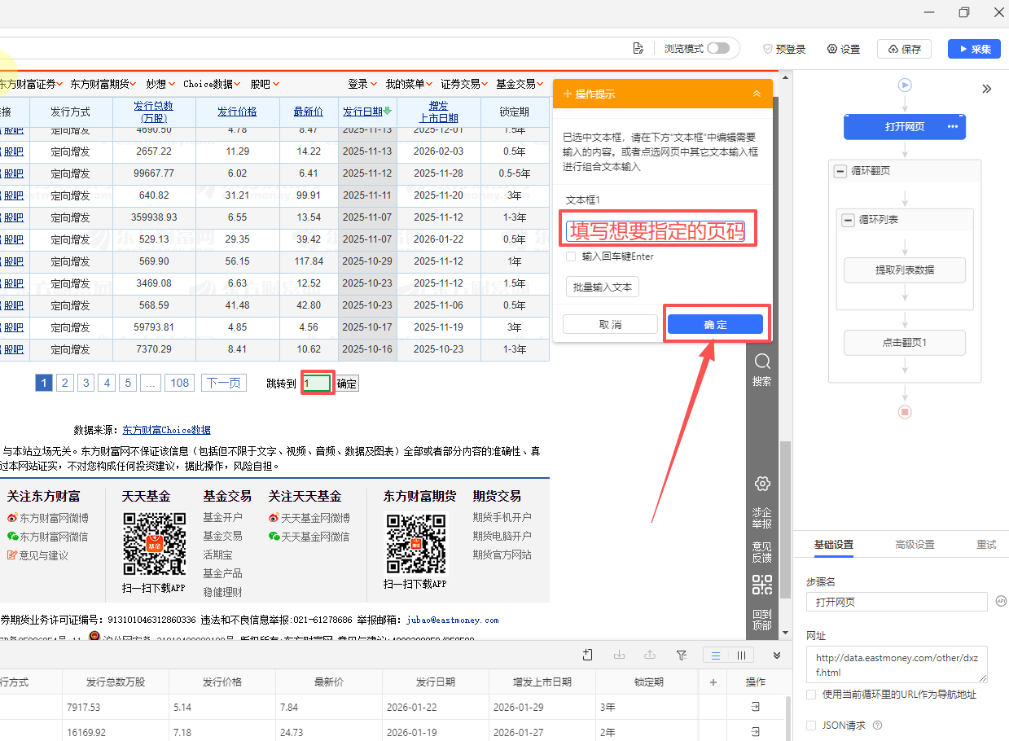Go to page 2 in pagination
Viewport: 1009px width, 741px height.
click(65, 383)
